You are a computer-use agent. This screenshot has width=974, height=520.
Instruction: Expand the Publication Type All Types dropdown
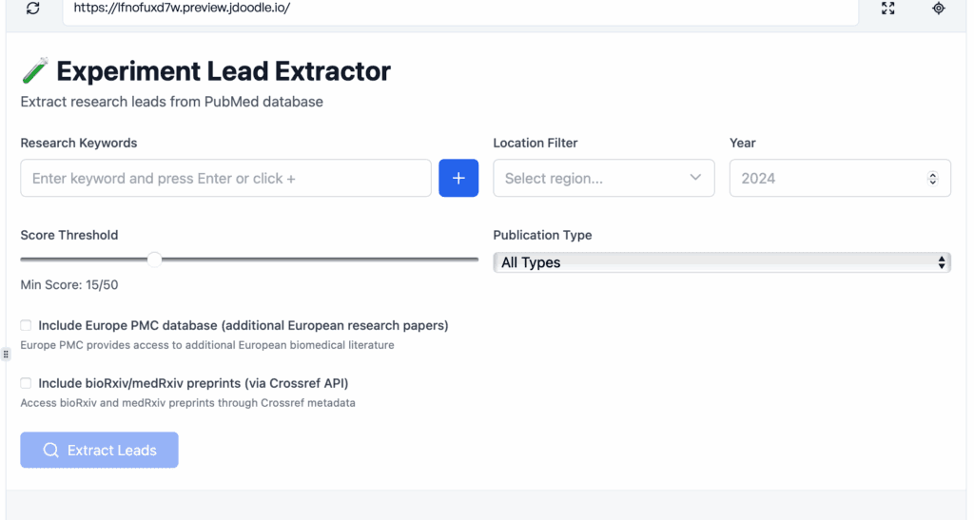click(721, 262)
